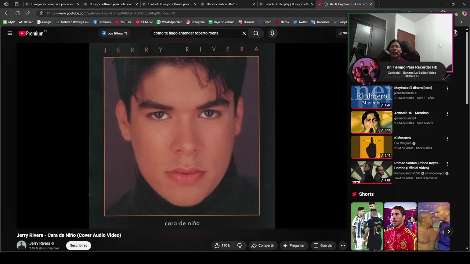
Task: Play the Armonia 10 Mentiras thumbnail
Action: click(x=372, y=122)
